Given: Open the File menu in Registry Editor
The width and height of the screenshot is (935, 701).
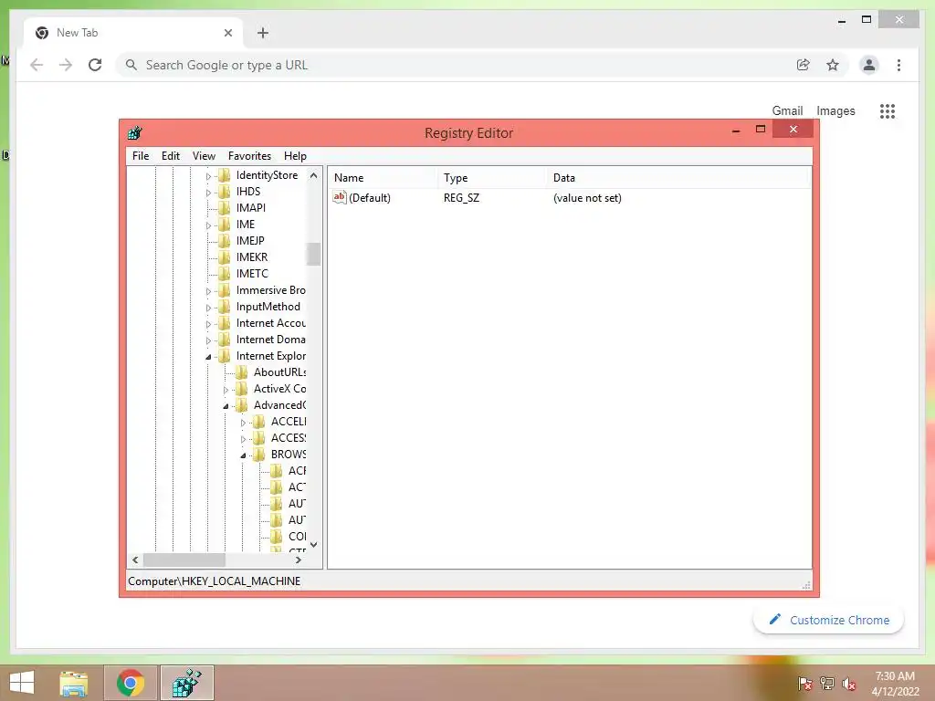Looking at the screenshot, I should point(141,155).
